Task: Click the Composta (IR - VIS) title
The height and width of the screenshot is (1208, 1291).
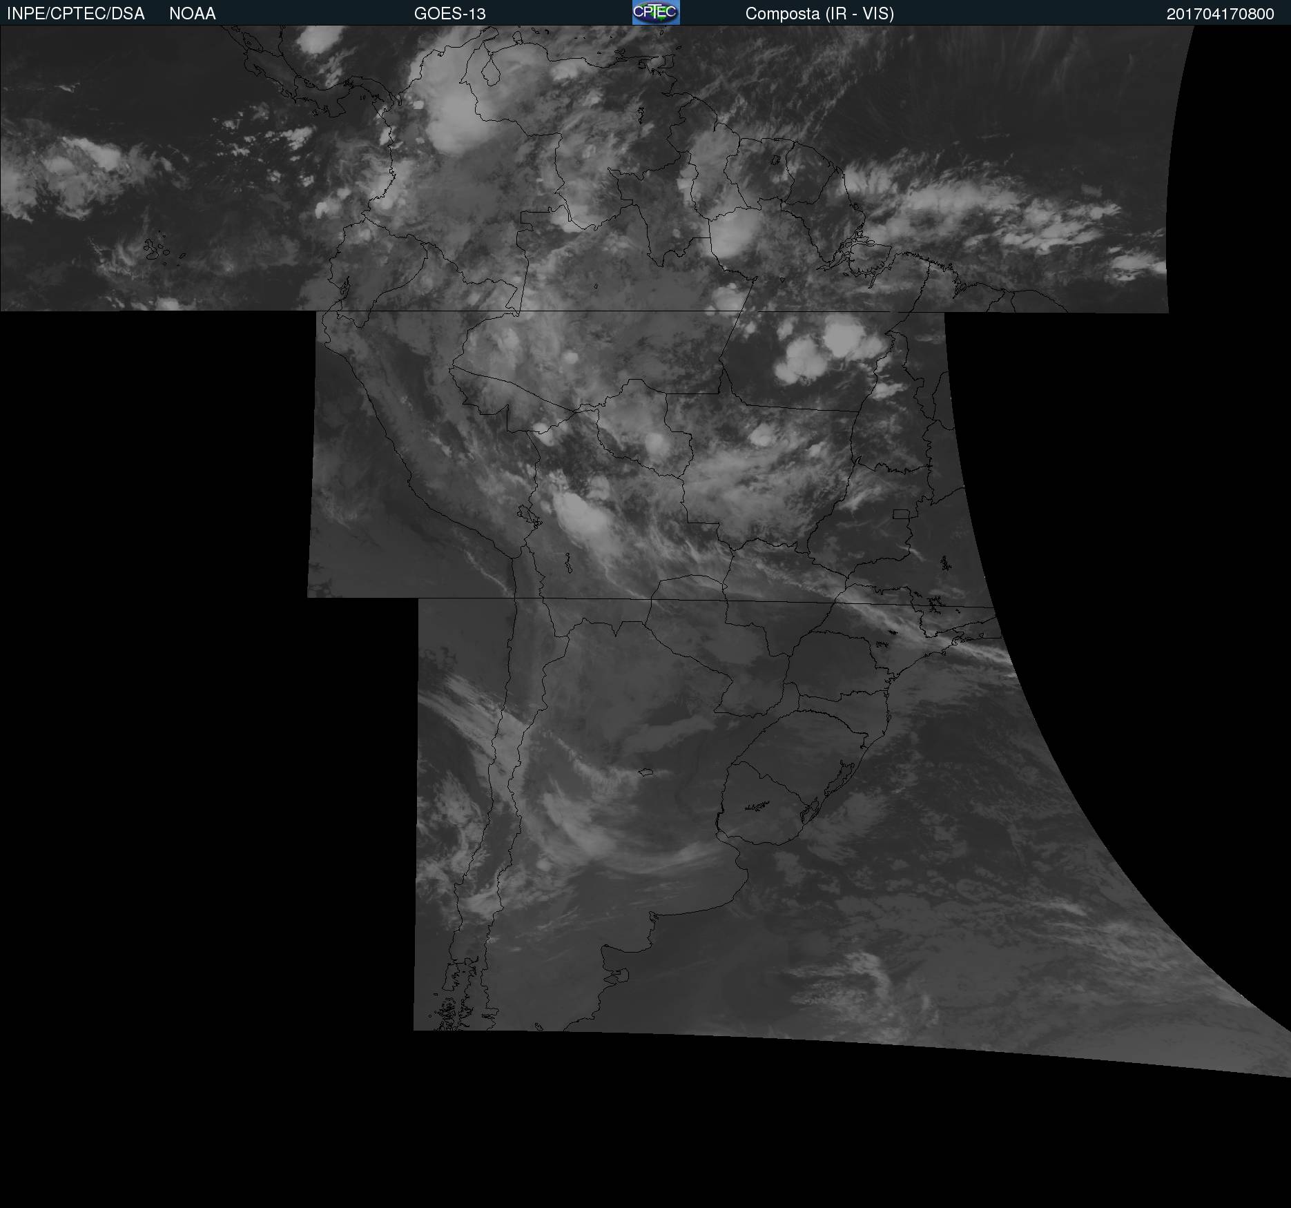Action: (x=819, y=14)
